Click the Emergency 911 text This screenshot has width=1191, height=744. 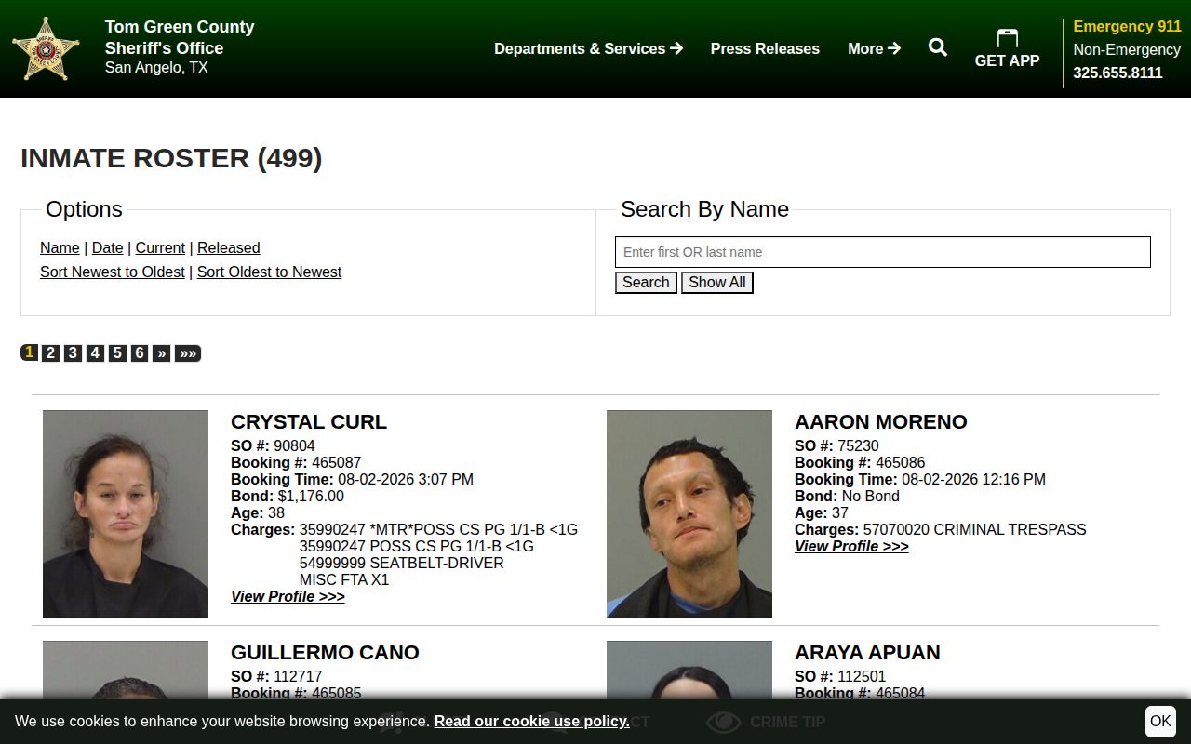click(1127, 26)
